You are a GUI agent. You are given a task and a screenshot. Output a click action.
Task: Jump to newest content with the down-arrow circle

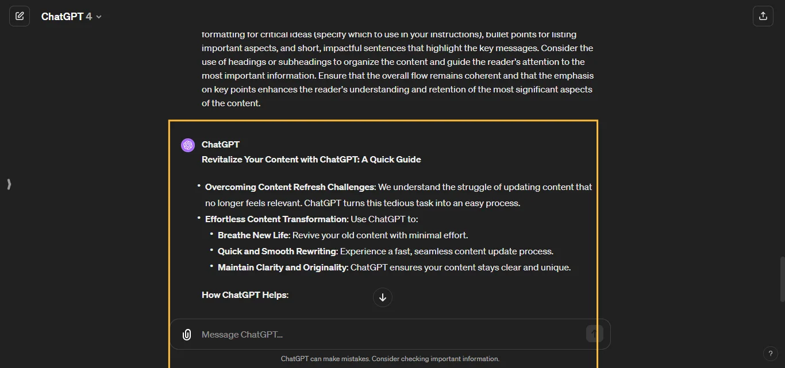[382, 297]
